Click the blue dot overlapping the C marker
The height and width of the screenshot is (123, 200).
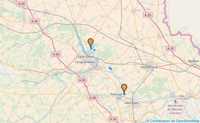pos(91,44)
